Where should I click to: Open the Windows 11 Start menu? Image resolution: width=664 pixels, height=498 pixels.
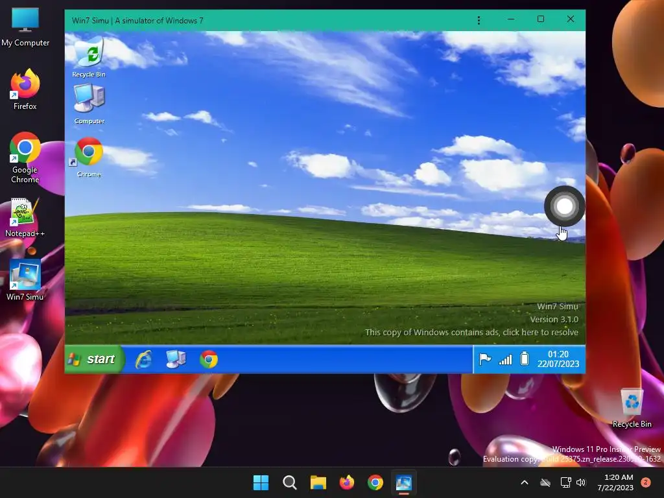pos(261,482)
